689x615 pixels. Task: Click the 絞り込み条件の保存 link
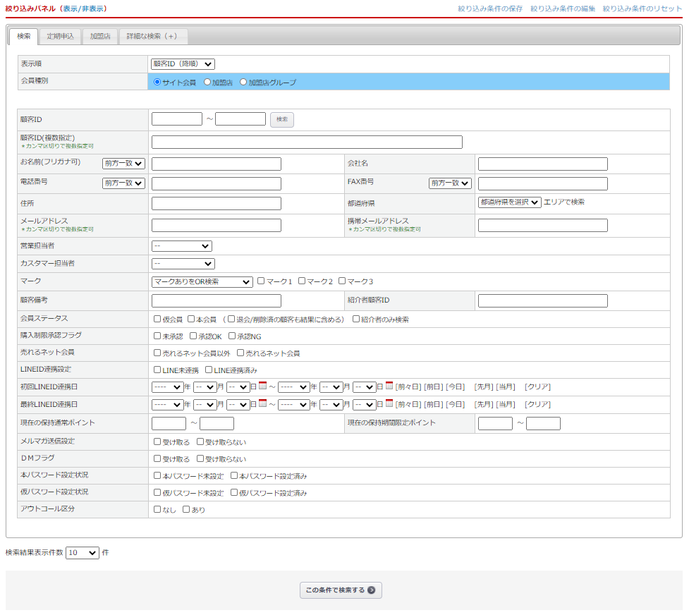tap(490, 8)
